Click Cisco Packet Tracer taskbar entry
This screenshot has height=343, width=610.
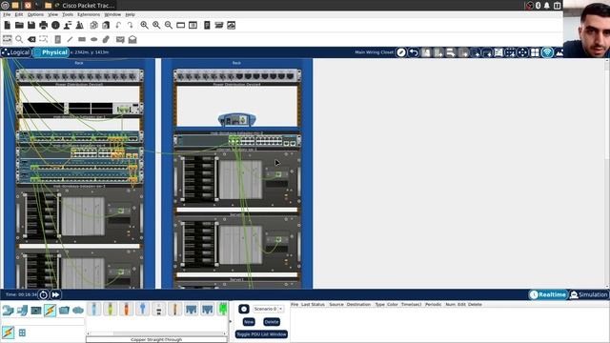85,6
